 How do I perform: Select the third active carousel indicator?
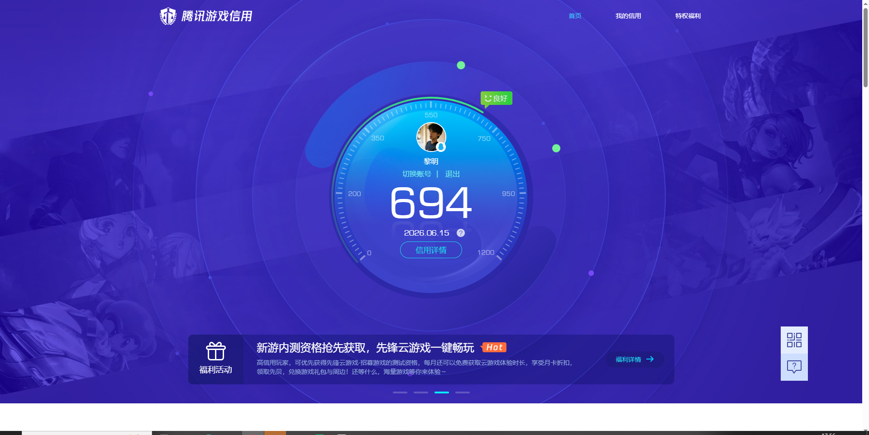[442, 392]
